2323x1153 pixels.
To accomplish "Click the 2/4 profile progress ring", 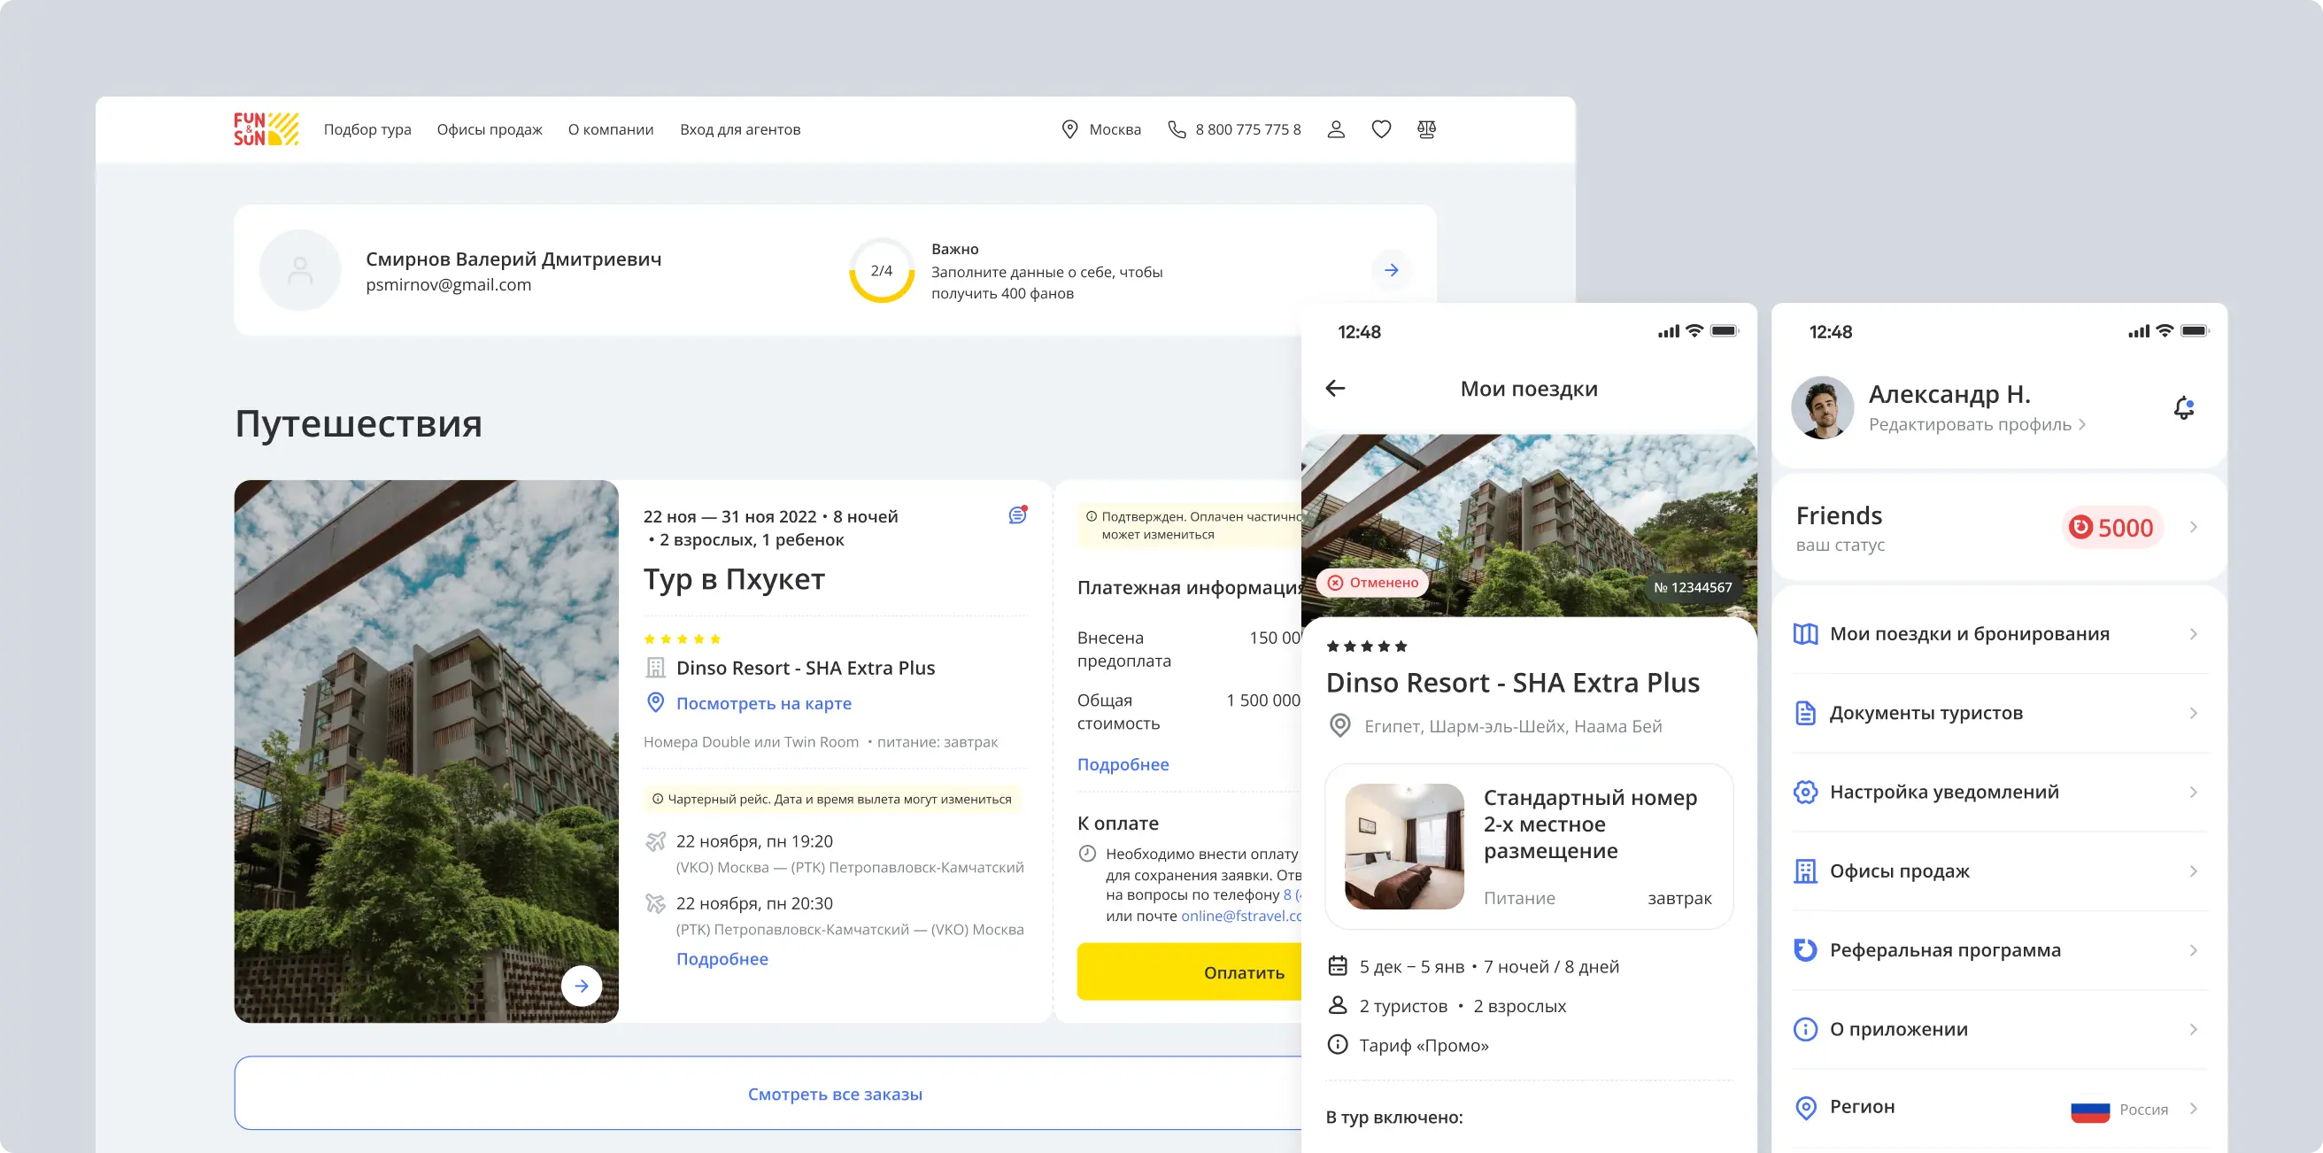I will tap(881, 271).
